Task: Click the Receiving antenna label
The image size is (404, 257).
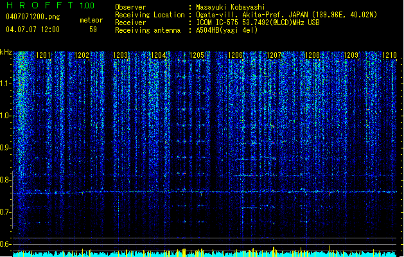Action: [x=148, y=30]
